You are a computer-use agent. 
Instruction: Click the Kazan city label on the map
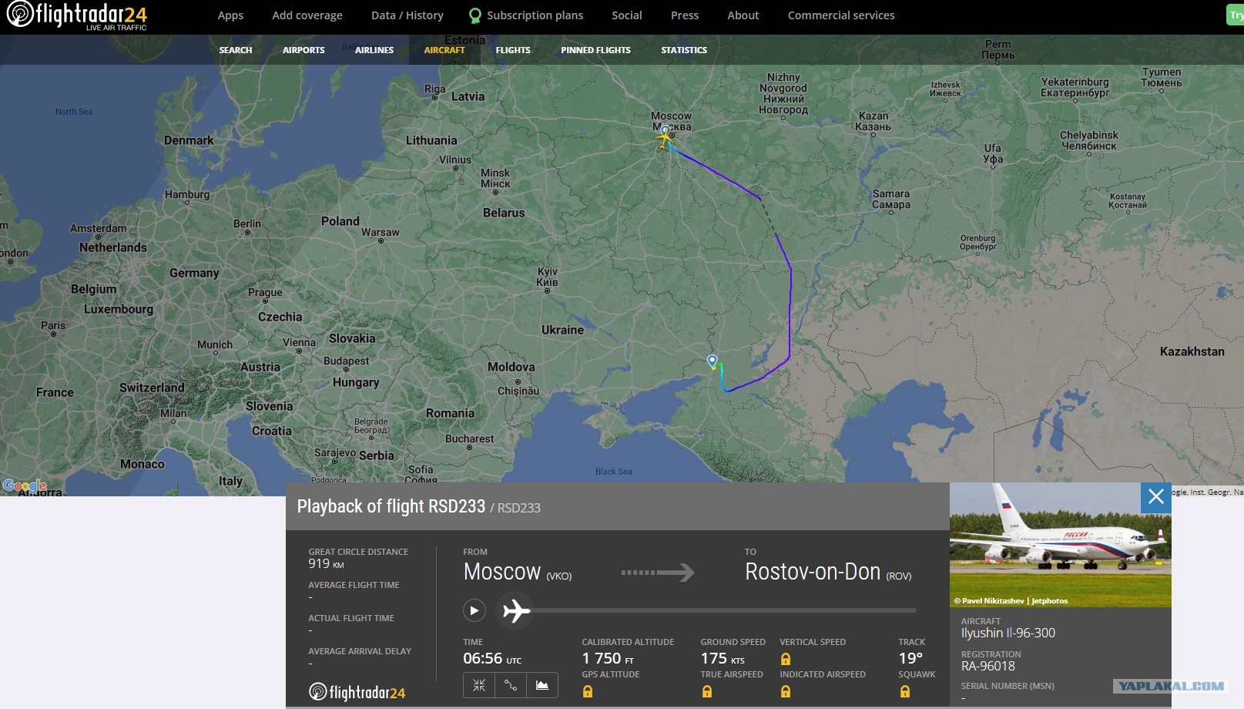873,121
